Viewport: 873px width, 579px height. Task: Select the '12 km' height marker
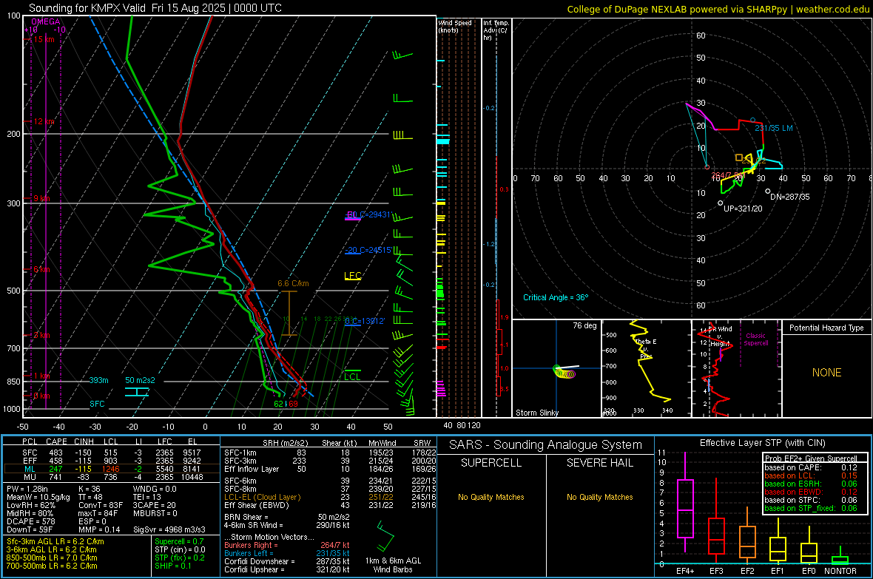click(x=44, y=121)
